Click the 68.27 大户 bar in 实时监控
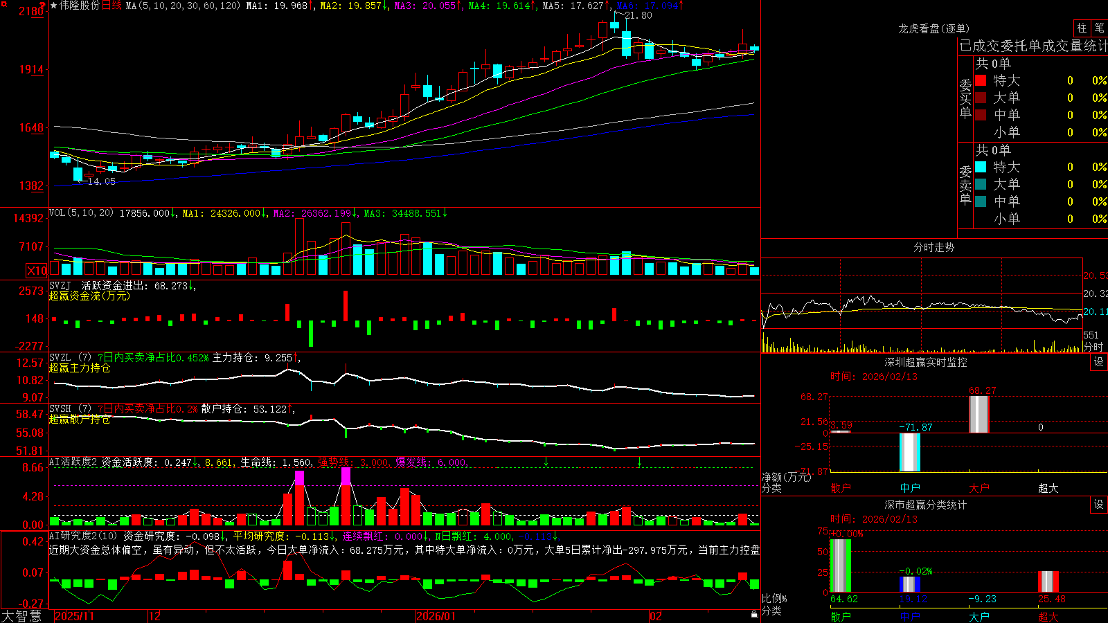The image size is (1108, 623). click(x=979, y=415)
